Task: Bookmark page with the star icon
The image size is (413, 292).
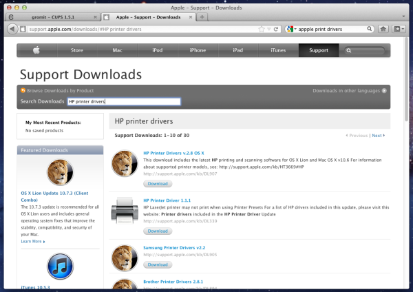Action: click(x=262, y=29)
